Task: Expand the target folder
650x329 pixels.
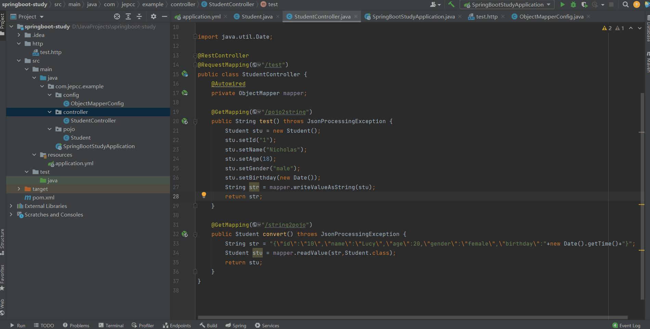Action: tap(19, 189)
